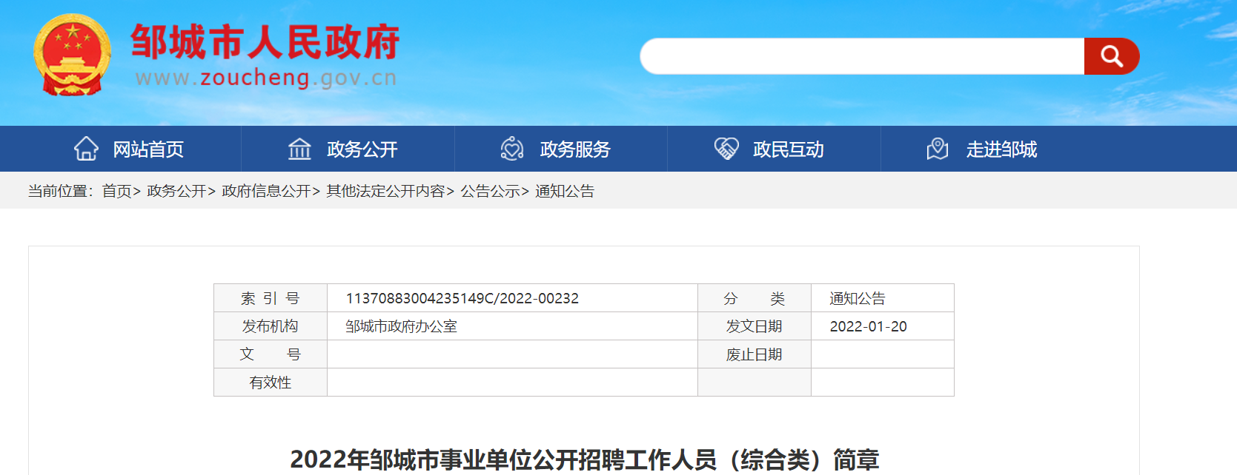Click the 有效性 label cell
This screenshot has height=475, width=1237.
pyautogui.click(x=271, y=383)
